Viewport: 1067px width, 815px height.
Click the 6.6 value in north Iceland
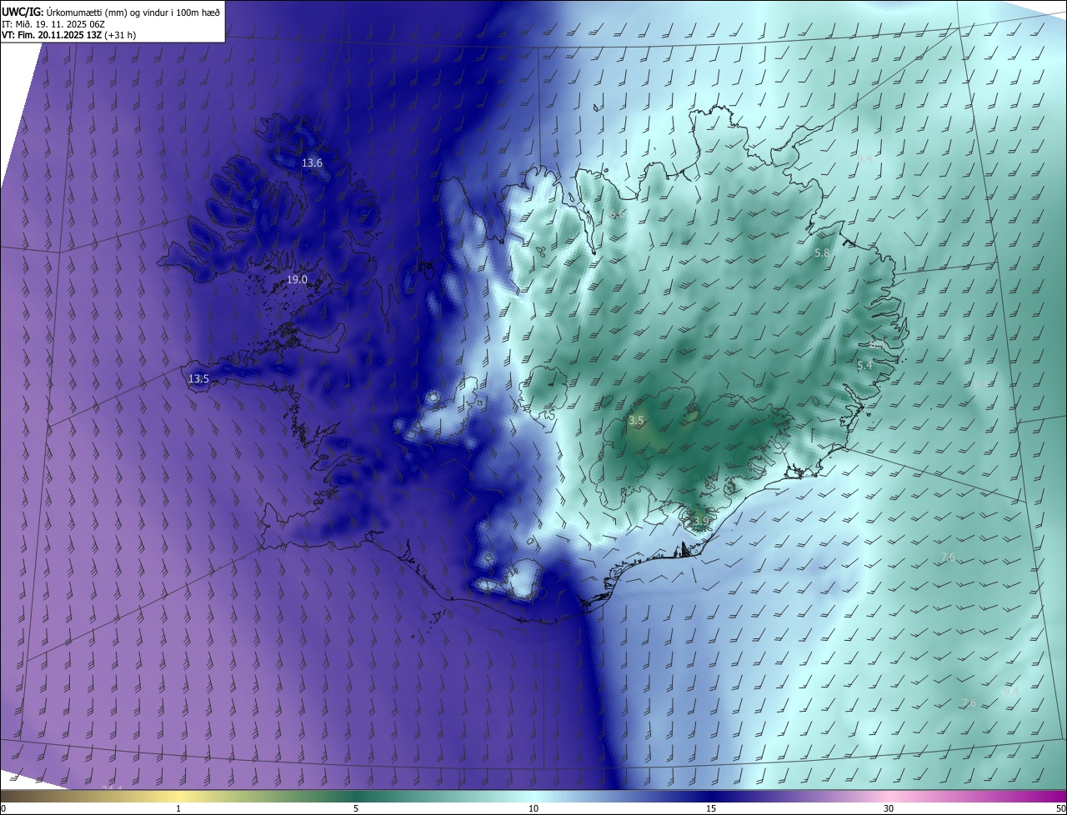pyautogui.click(x=617, y=214)
